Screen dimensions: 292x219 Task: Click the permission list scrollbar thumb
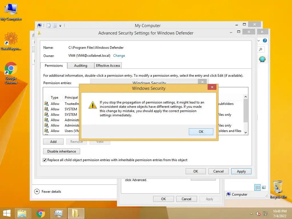click(x=246, y=111)
